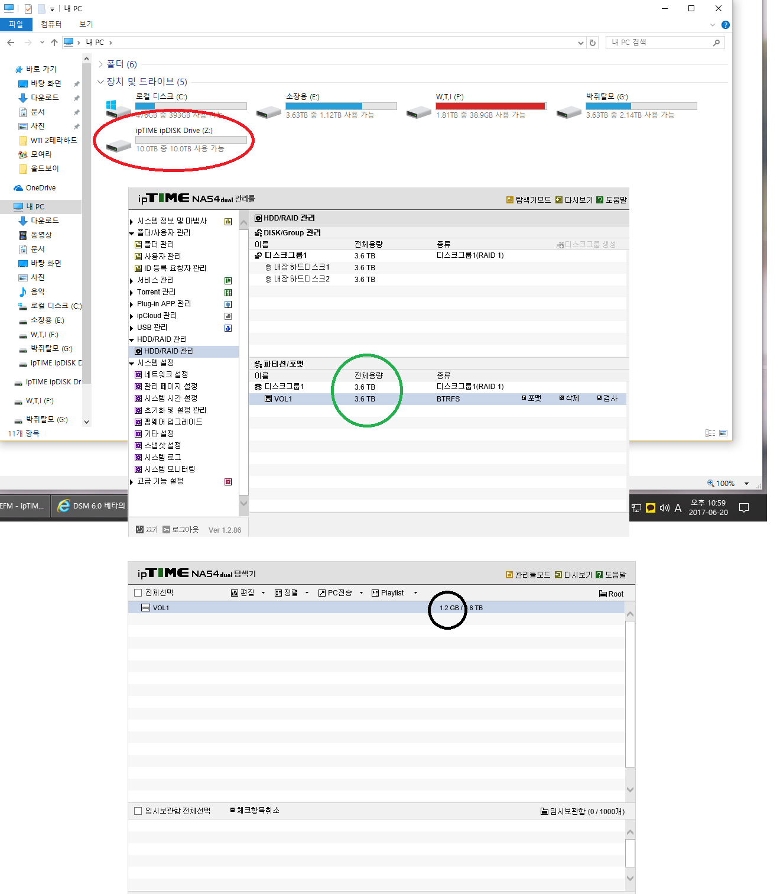Screen dimensions: 780x894
Task: Open the address bar history dropdown
Action: click(x=581, y=43)
